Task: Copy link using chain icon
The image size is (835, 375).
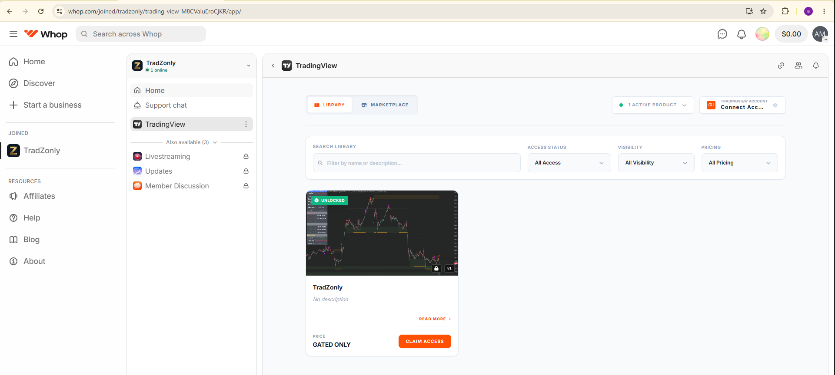Action: coord(781,66)
